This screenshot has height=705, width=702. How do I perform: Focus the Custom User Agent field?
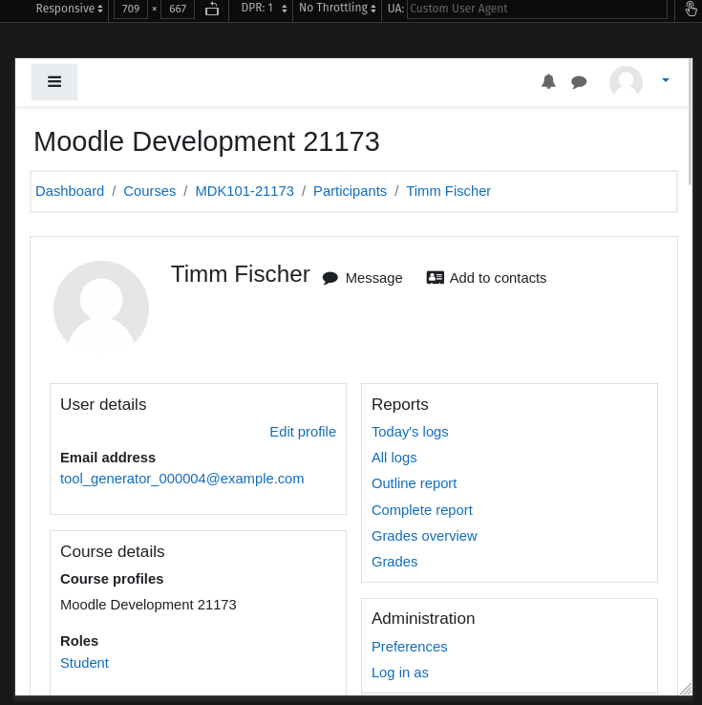click(x=537, y=9)
